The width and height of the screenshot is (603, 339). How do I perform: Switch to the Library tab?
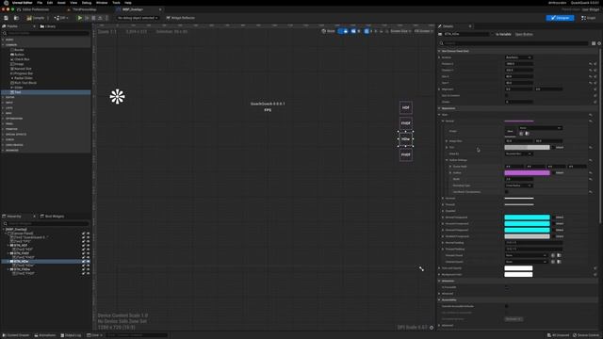48,26
